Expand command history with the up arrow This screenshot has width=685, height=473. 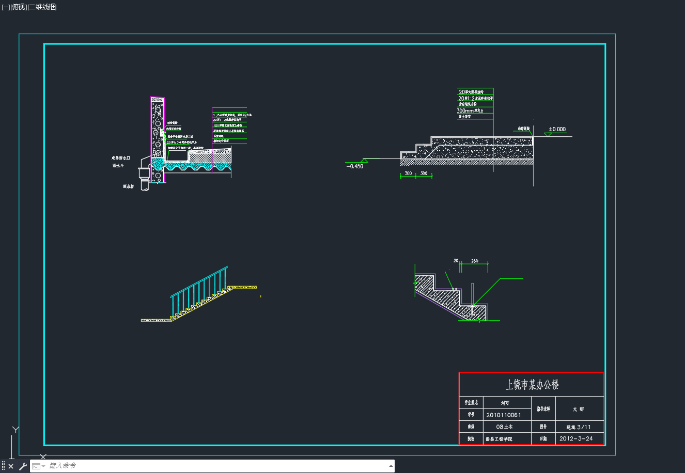[x=391, y=466]
